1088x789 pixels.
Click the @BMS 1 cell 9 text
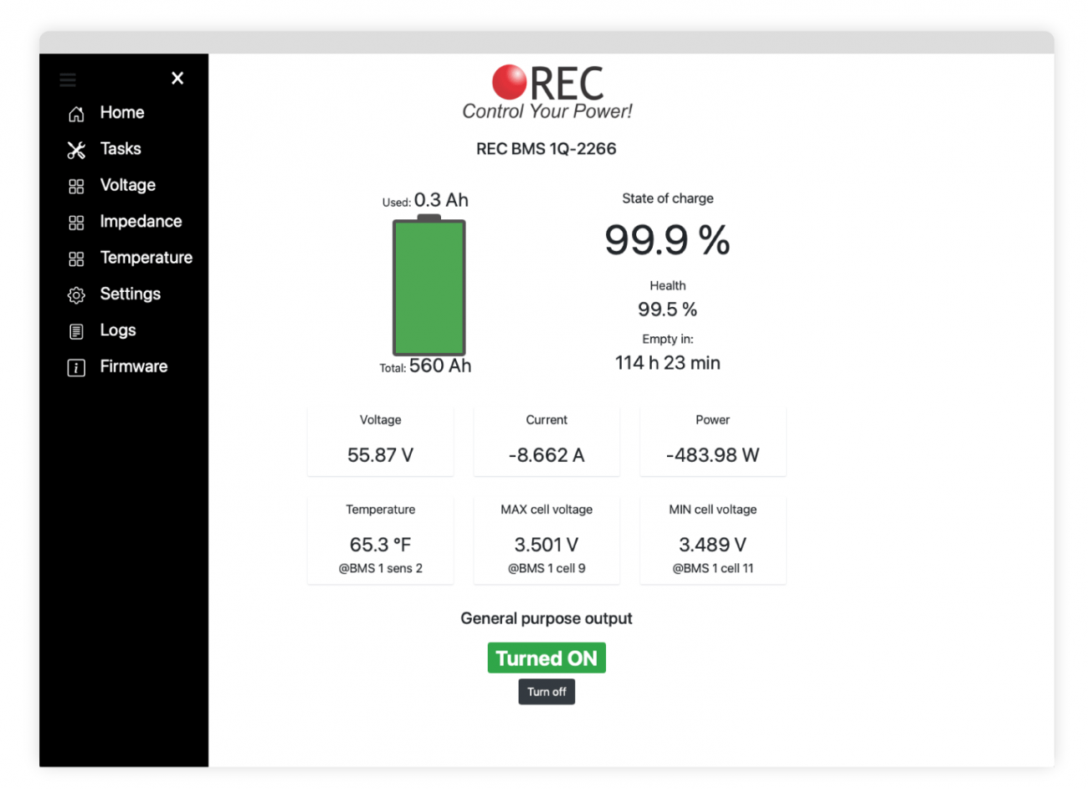547,568
